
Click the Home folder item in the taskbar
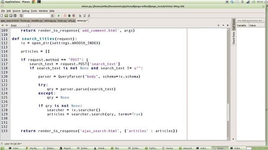click(x=167, y=148)
